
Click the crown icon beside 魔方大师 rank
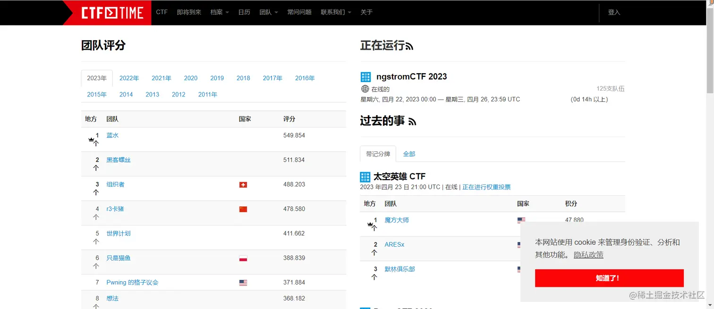click(x=370, y=225)
